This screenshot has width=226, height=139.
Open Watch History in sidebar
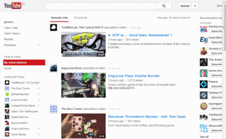[x=12, y=34]
